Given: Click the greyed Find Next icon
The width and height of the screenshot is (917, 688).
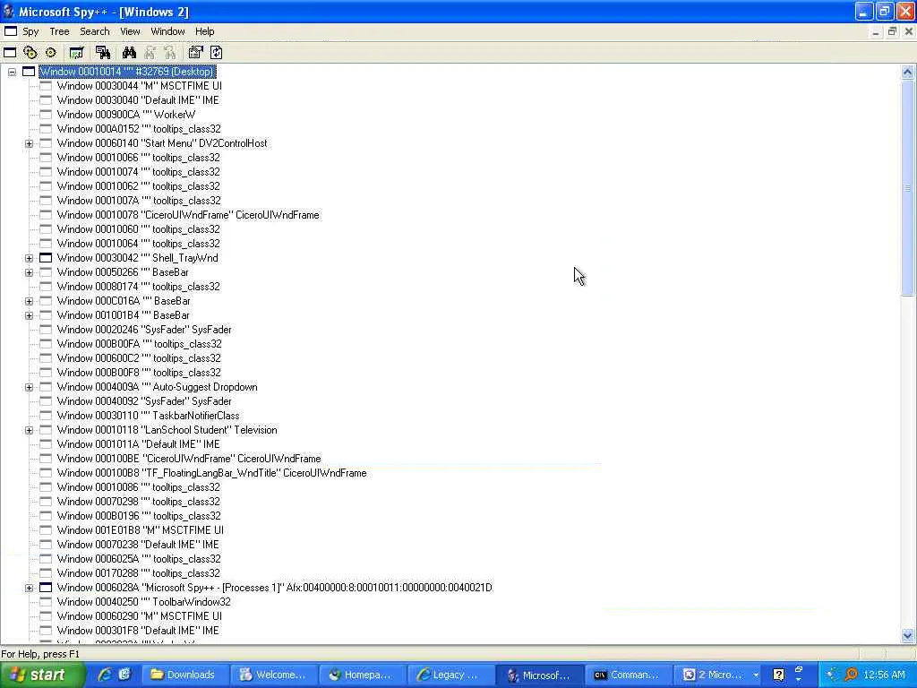Looking at the screenshot, I should [150, 53].
